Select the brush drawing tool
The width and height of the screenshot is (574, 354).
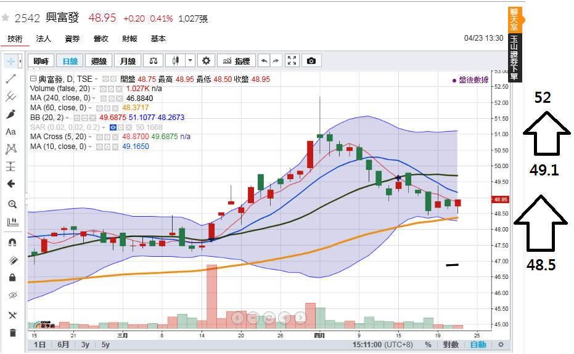11,114
